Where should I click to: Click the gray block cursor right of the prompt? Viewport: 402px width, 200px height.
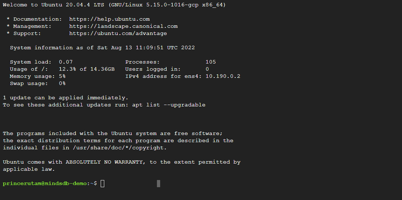159,183
